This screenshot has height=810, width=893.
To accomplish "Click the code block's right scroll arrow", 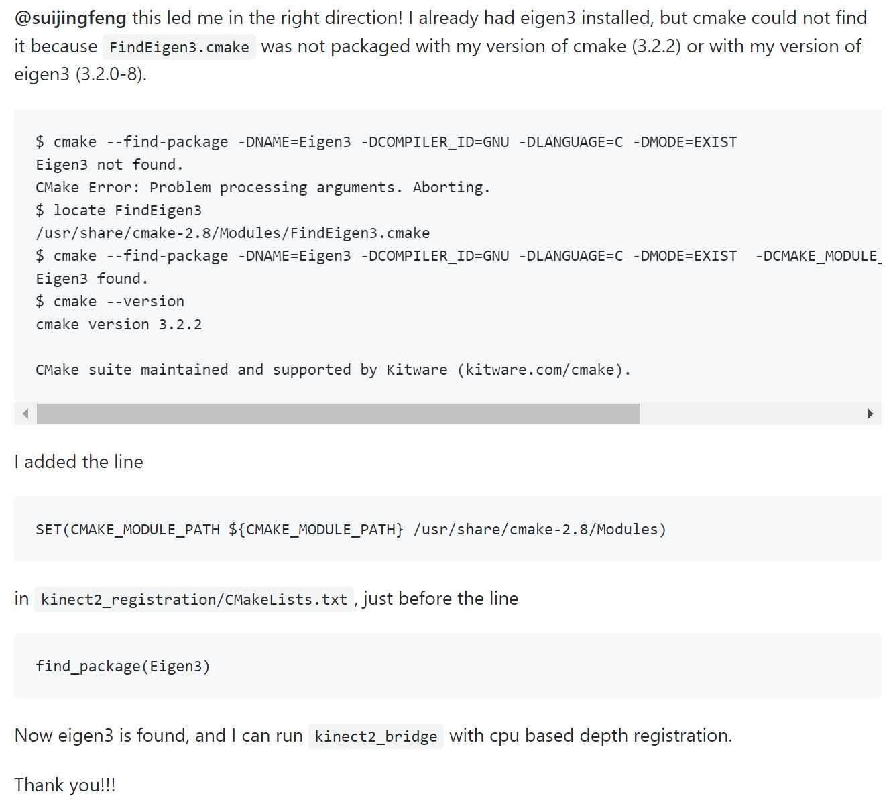I will 870,414.
